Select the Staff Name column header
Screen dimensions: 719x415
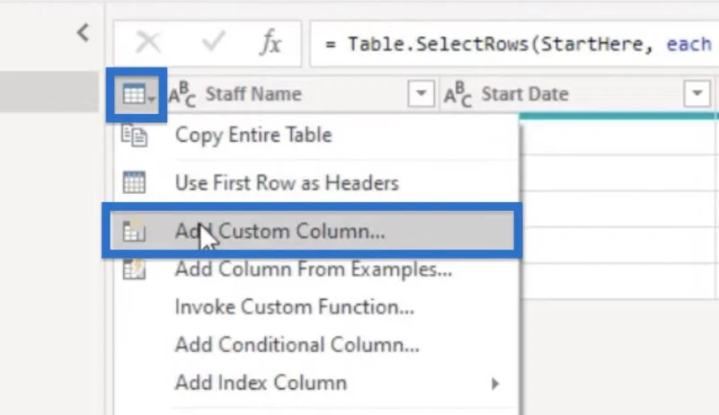(253, 94)
